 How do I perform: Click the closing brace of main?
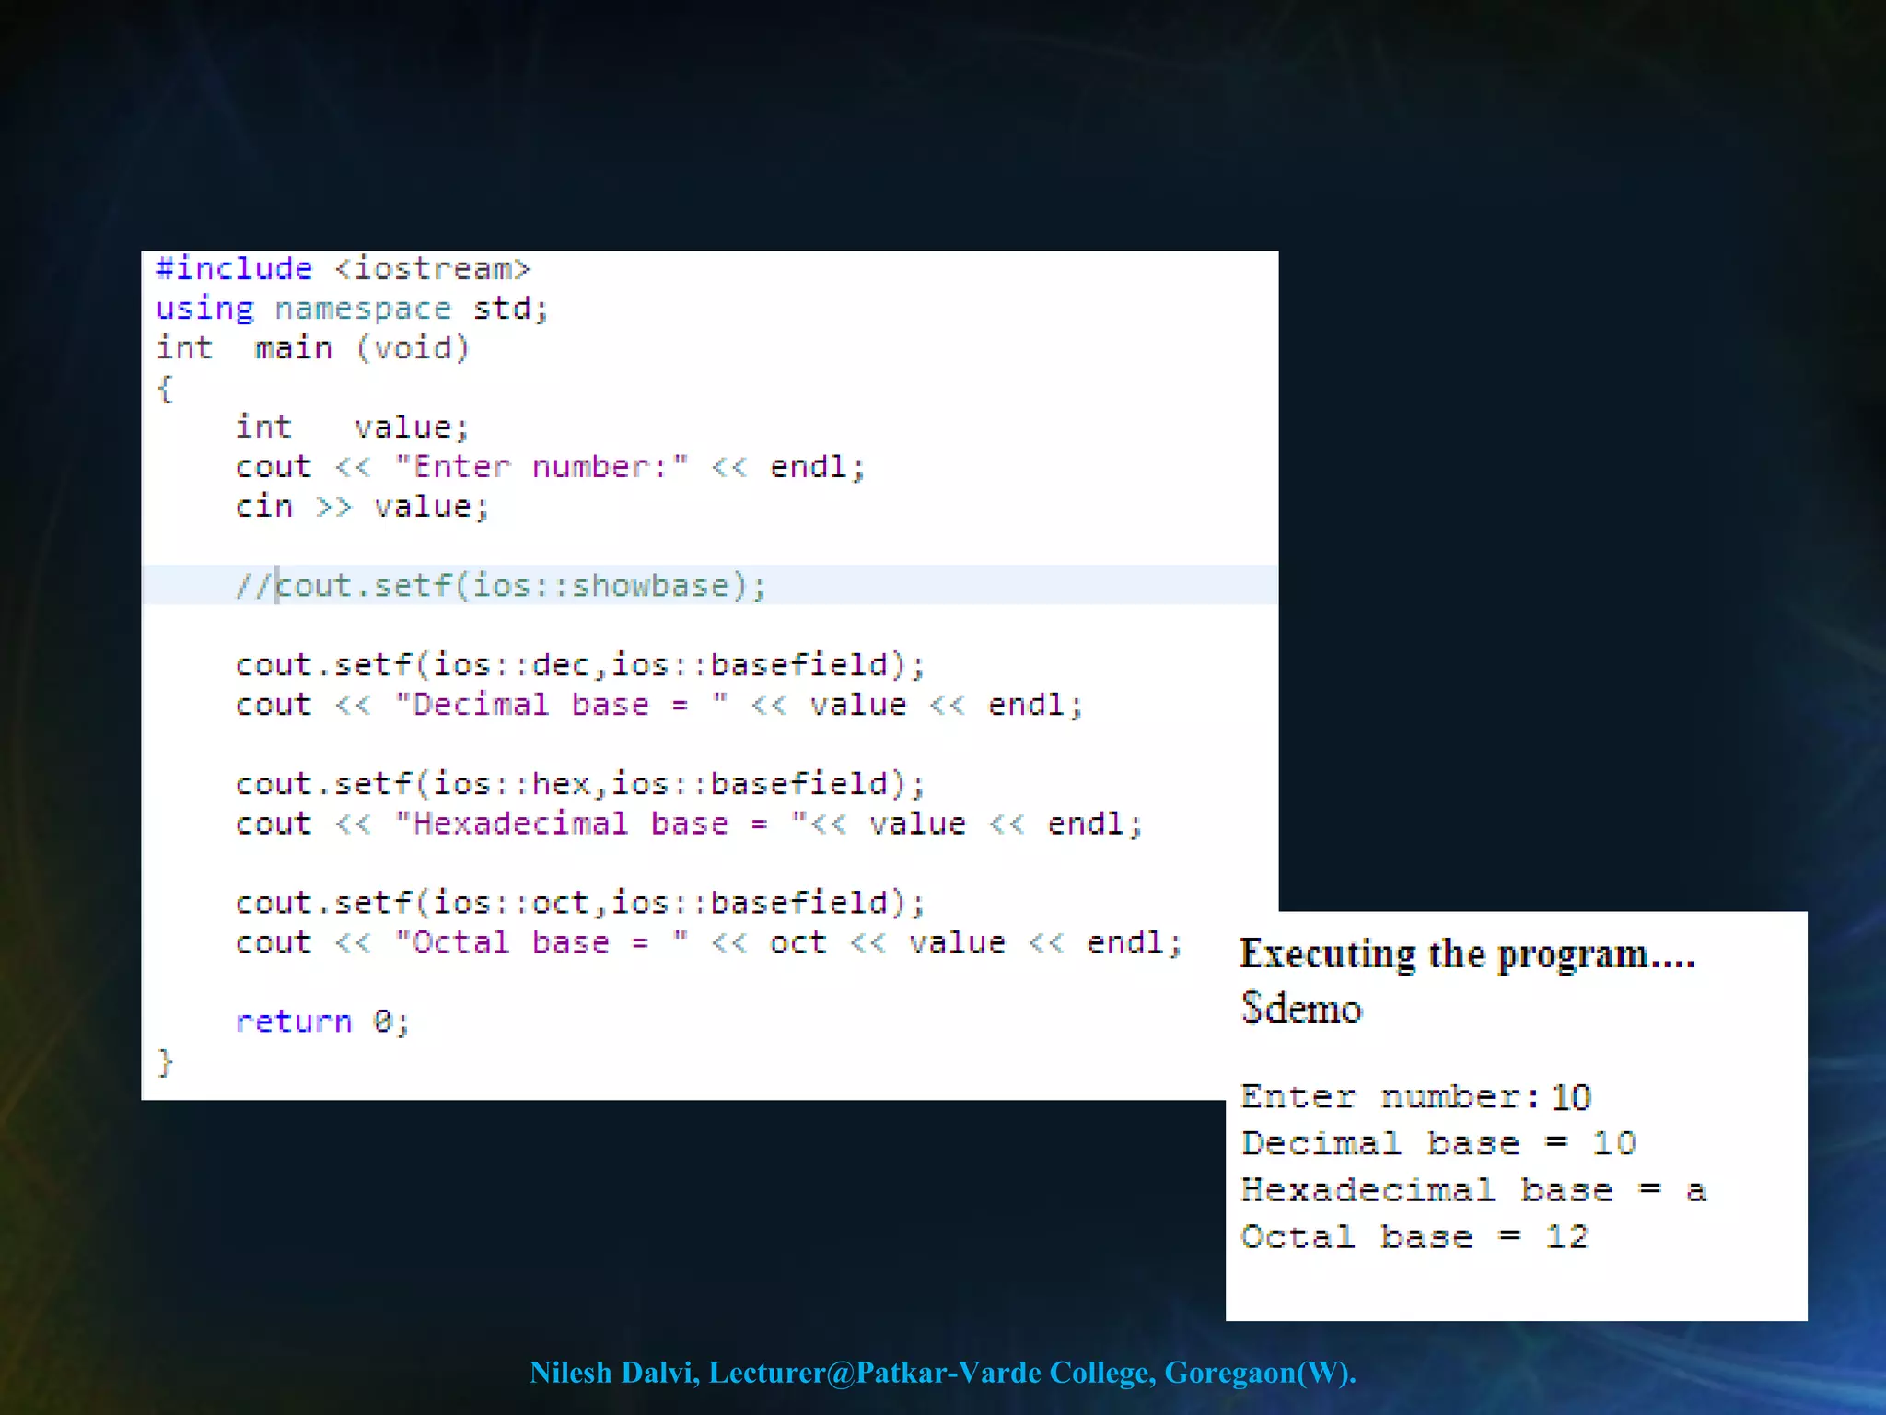pyautogui.click(x=165, y=1062)
